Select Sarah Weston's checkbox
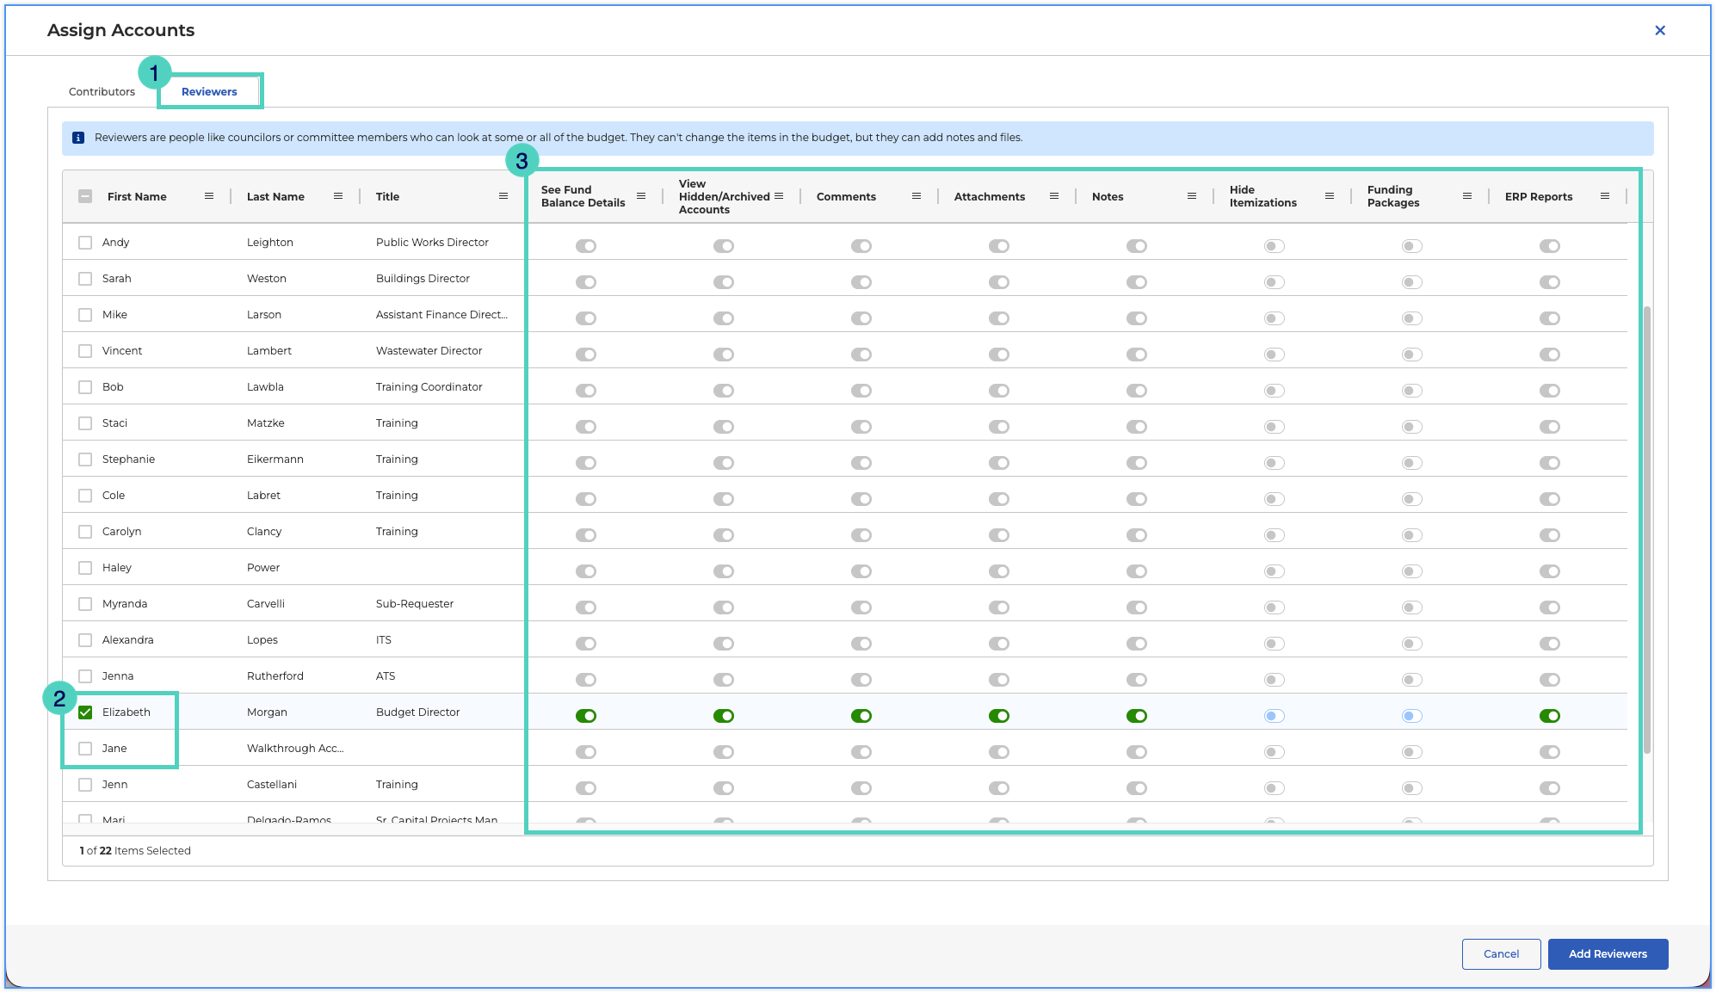The width and height of the screenshot is (1716, 993). click(85, 279)
